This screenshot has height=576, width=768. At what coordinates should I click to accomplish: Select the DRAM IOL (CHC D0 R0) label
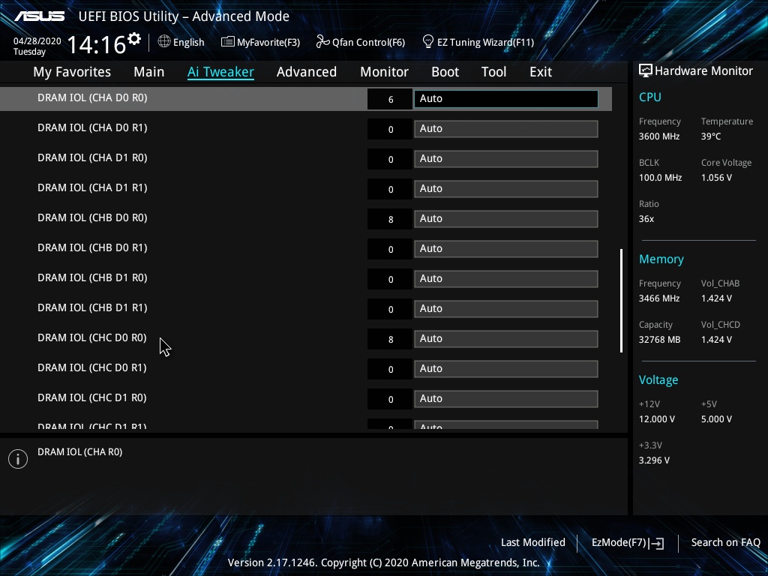click(x=92, y=337)
